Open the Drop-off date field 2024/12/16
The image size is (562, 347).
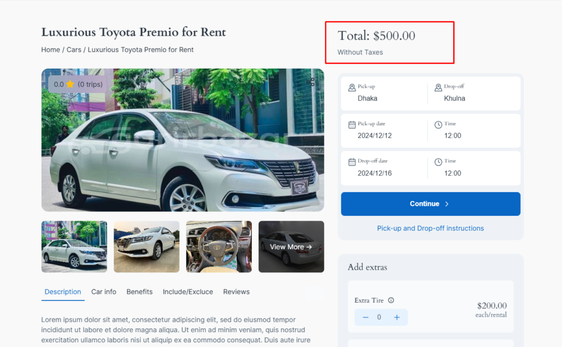point(384,168)
